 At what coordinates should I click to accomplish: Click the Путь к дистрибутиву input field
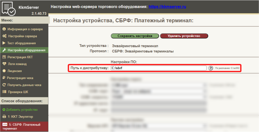159,68
